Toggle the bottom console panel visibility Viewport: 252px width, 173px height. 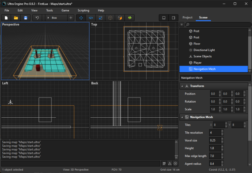point(164,18)
